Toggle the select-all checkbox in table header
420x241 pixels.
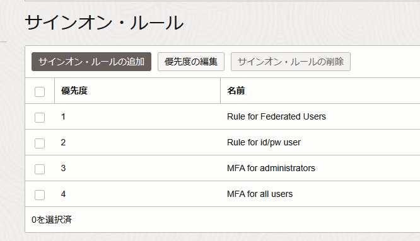coord(40,92)
